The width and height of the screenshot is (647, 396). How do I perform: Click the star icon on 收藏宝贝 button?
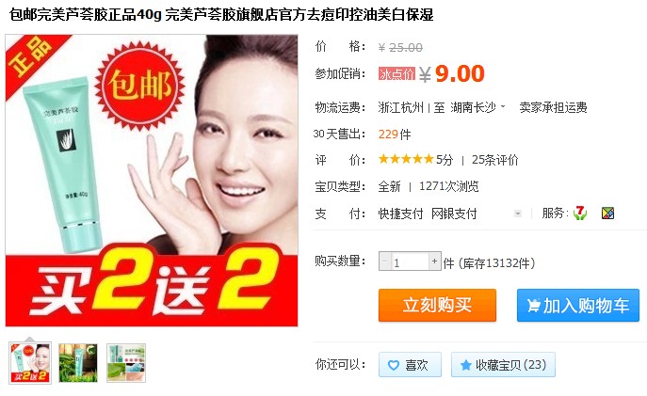(x=466, y=365)
